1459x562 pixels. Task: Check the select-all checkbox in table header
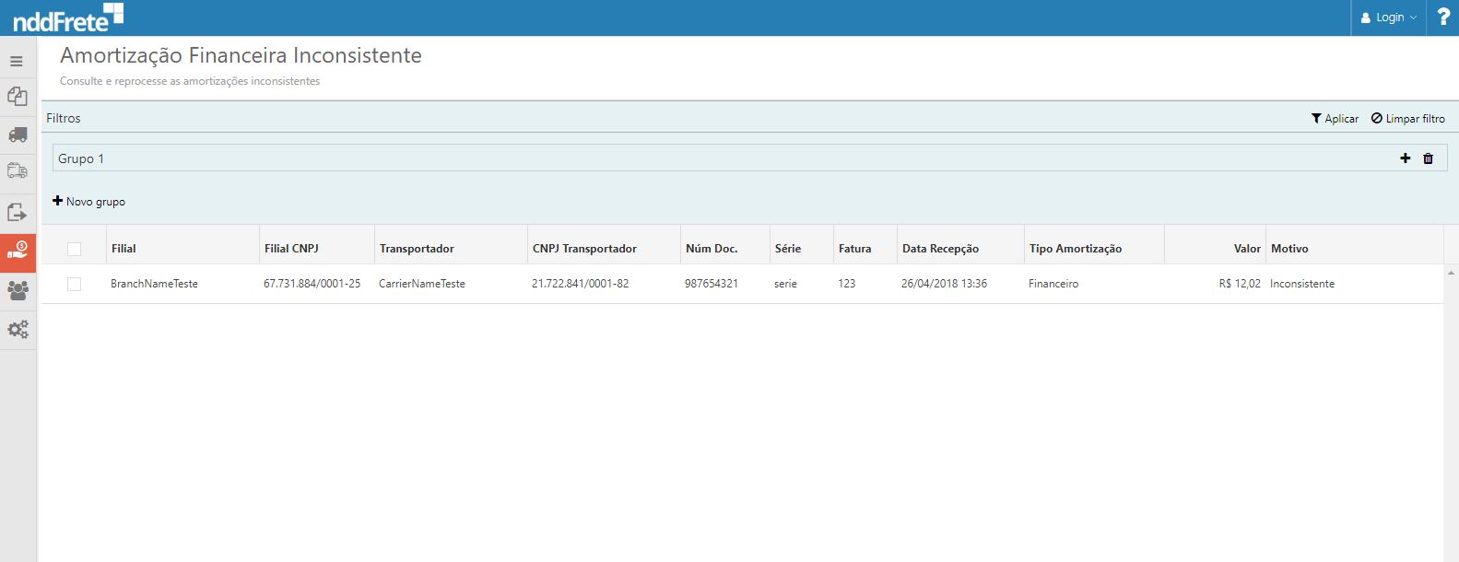click(x=75, y=249)
